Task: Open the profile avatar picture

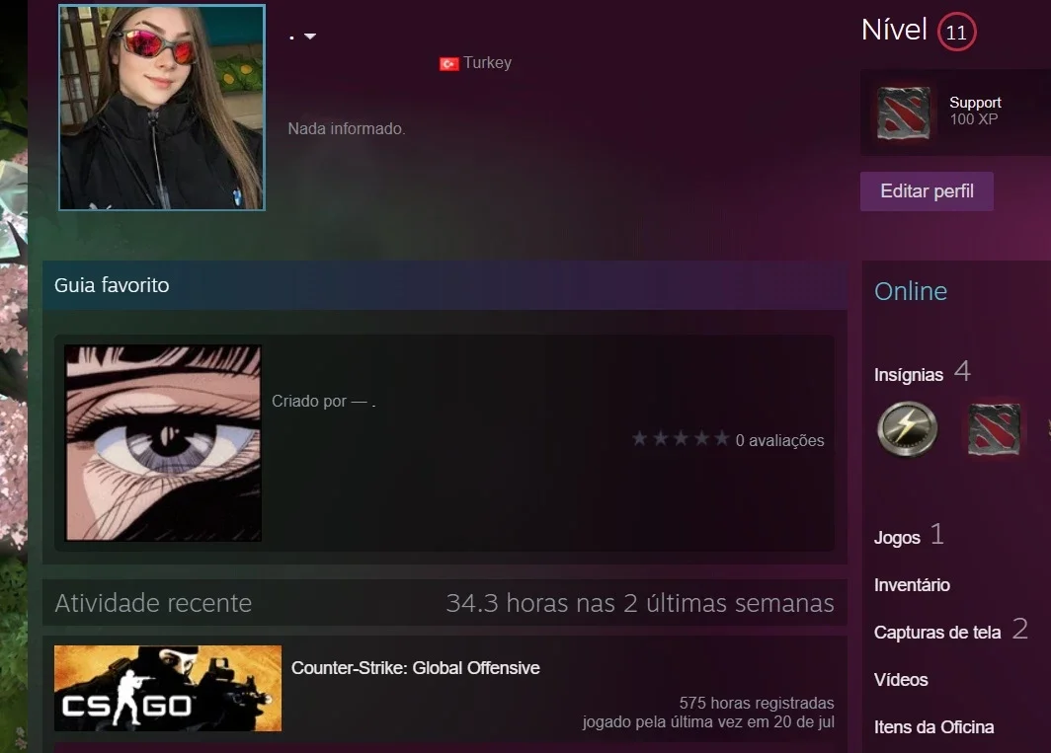Action: click(162, 108)
